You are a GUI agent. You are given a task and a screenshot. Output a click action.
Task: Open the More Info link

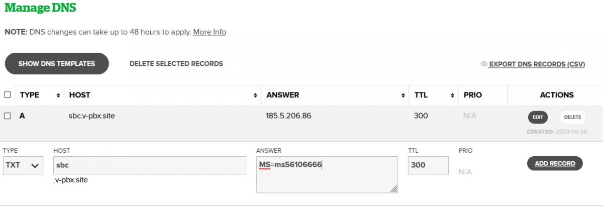[x=210, y=32]
